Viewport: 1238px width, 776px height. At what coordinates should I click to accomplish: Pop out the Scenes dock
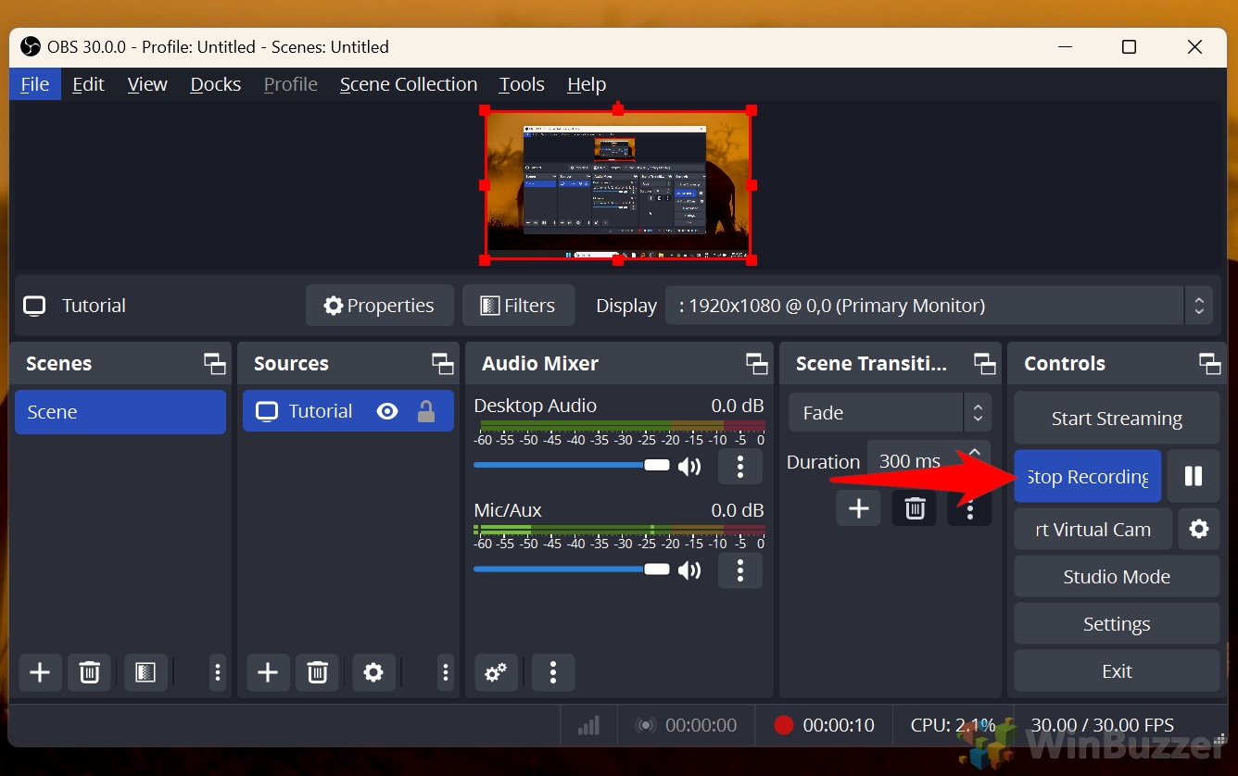[x=215, y=364]
